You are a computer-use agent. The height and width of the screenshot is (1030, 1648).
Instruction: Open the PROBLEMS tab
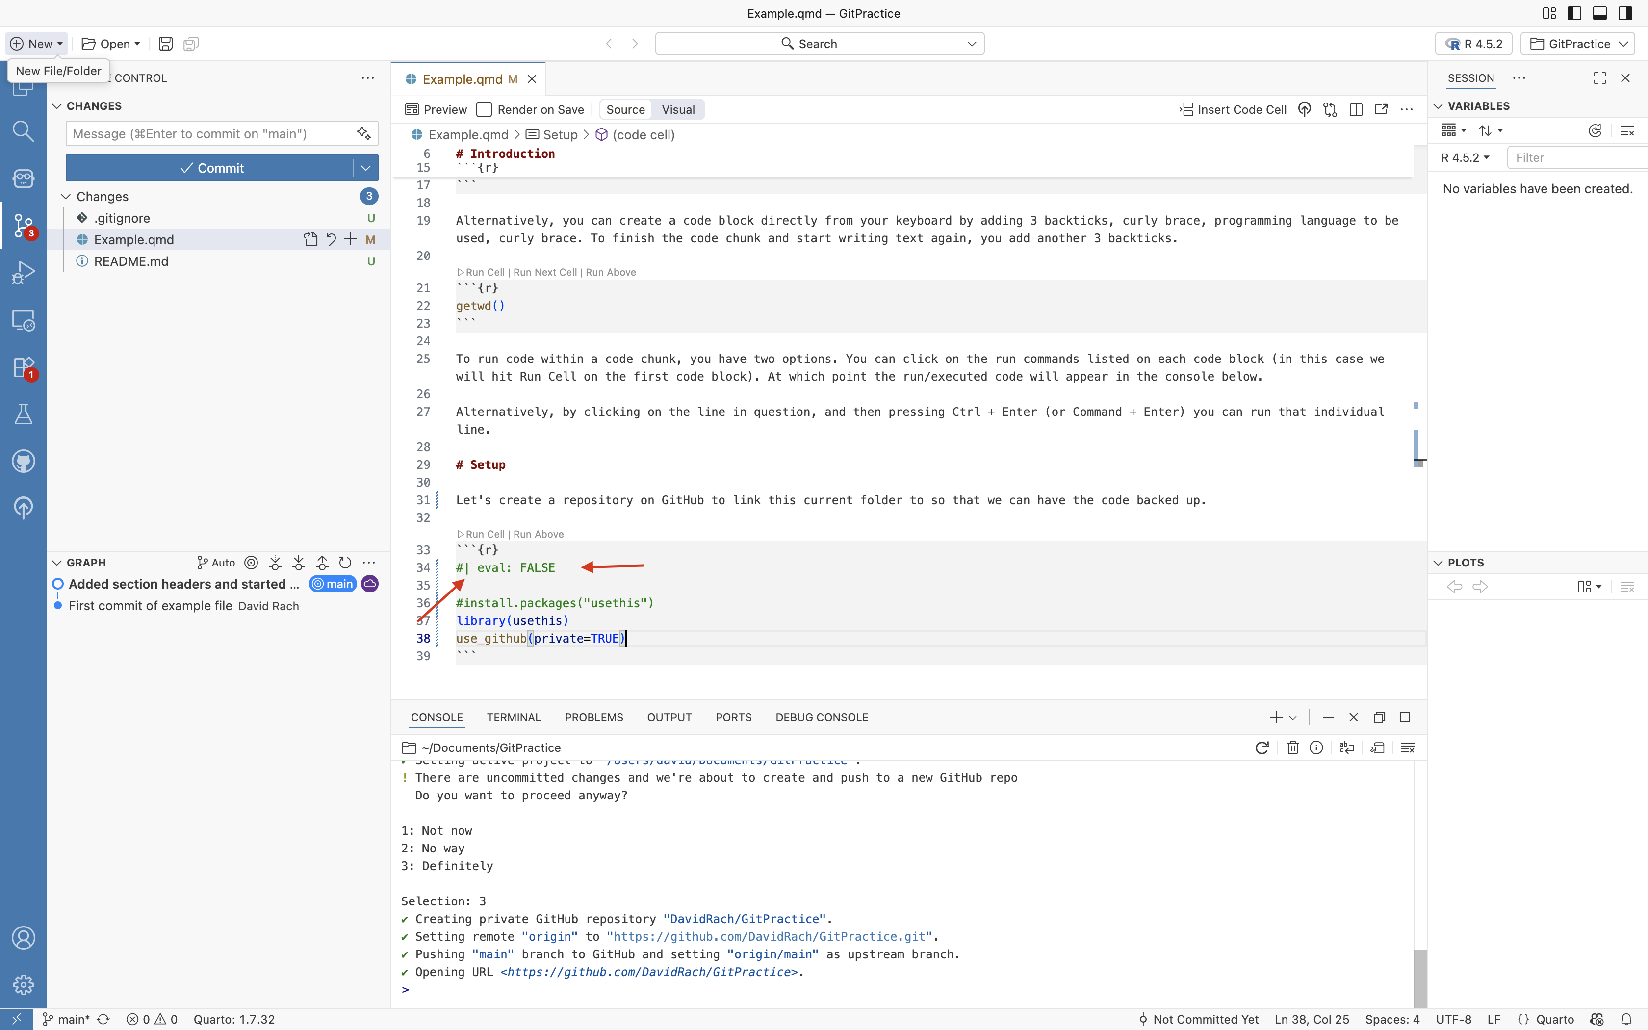(593, 717)
